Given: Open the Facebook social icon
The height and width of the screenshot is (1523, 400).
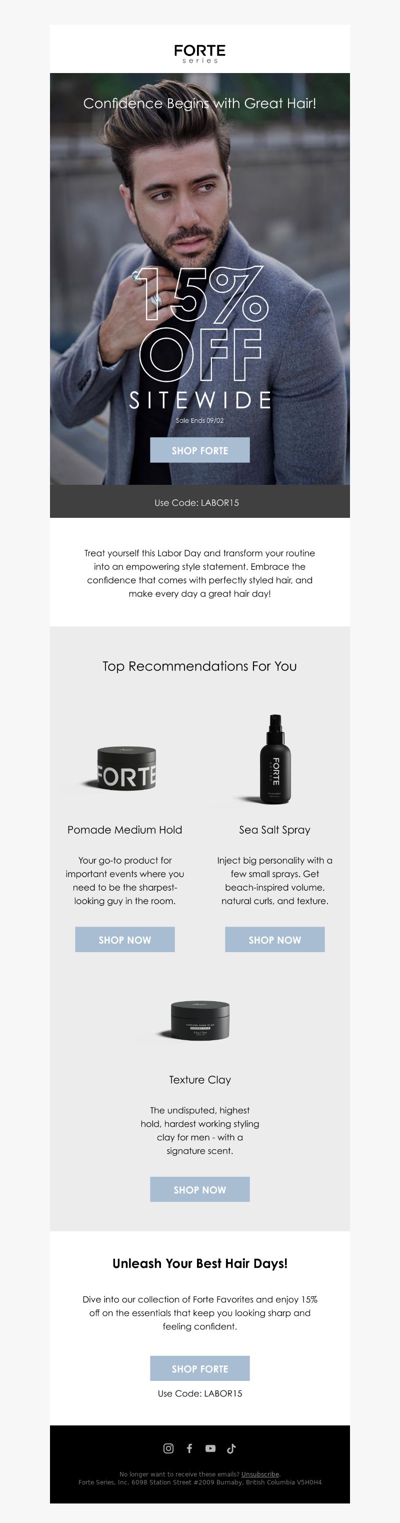Looking at the screenshot, I should point(189,1448).
